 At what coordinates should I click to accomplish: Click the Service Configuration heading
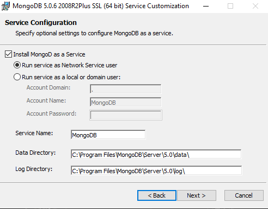click(x=41, y=23)
